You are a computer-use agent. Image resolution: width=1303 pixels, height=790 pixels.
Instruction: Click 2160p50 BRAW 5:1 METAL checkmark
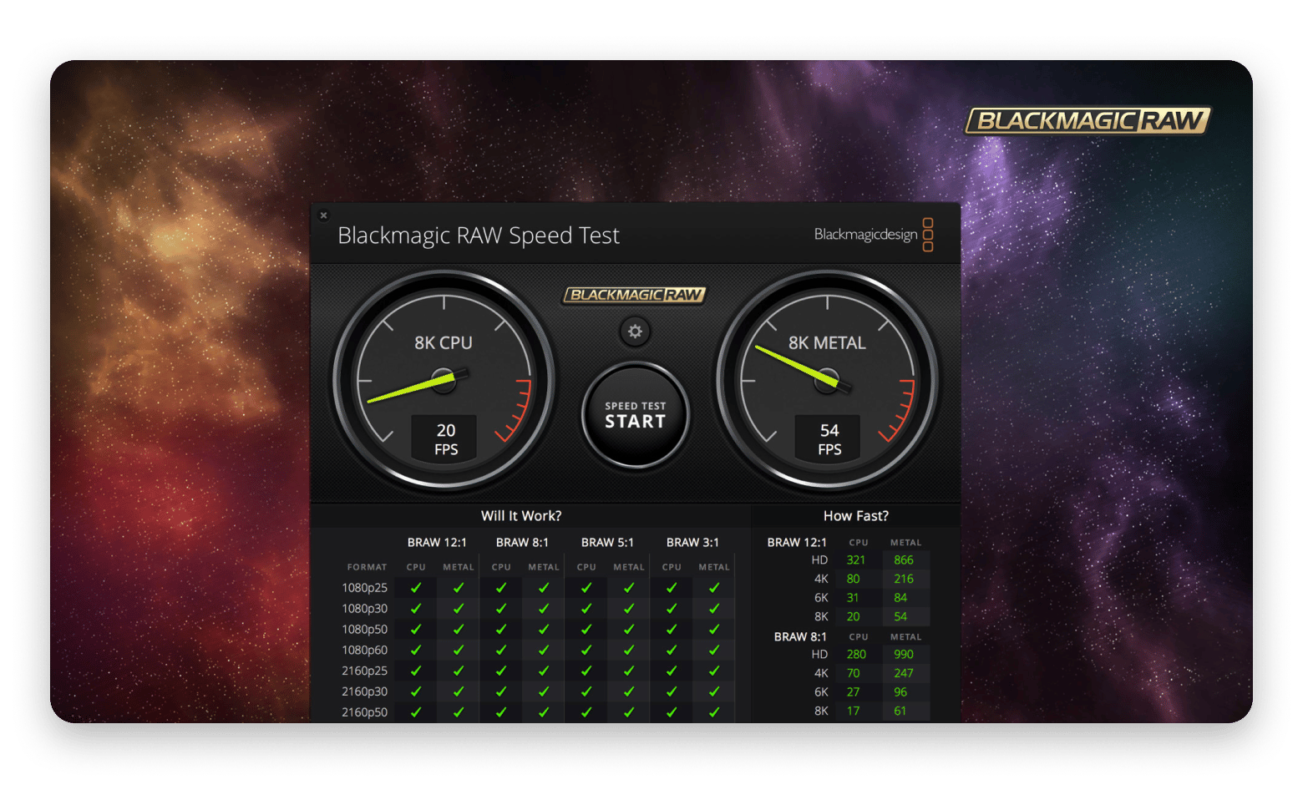[629, 712]
